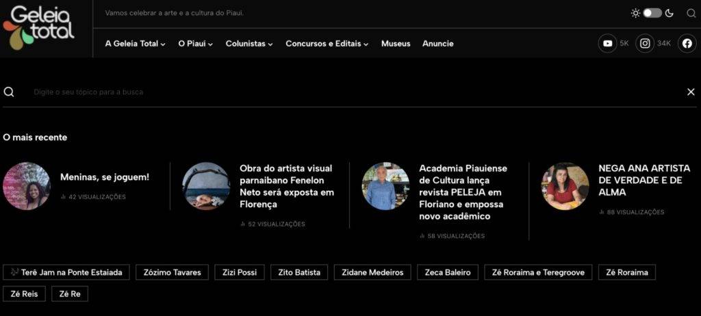Click the Geleia Total logo
The width and height of the screenshot is (701, 316).
click(38, 27)
